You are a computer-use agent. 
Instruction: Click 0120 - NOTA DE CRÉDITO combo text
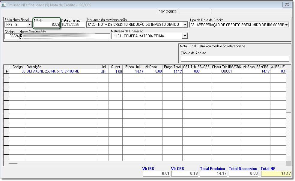click(134, 25)
